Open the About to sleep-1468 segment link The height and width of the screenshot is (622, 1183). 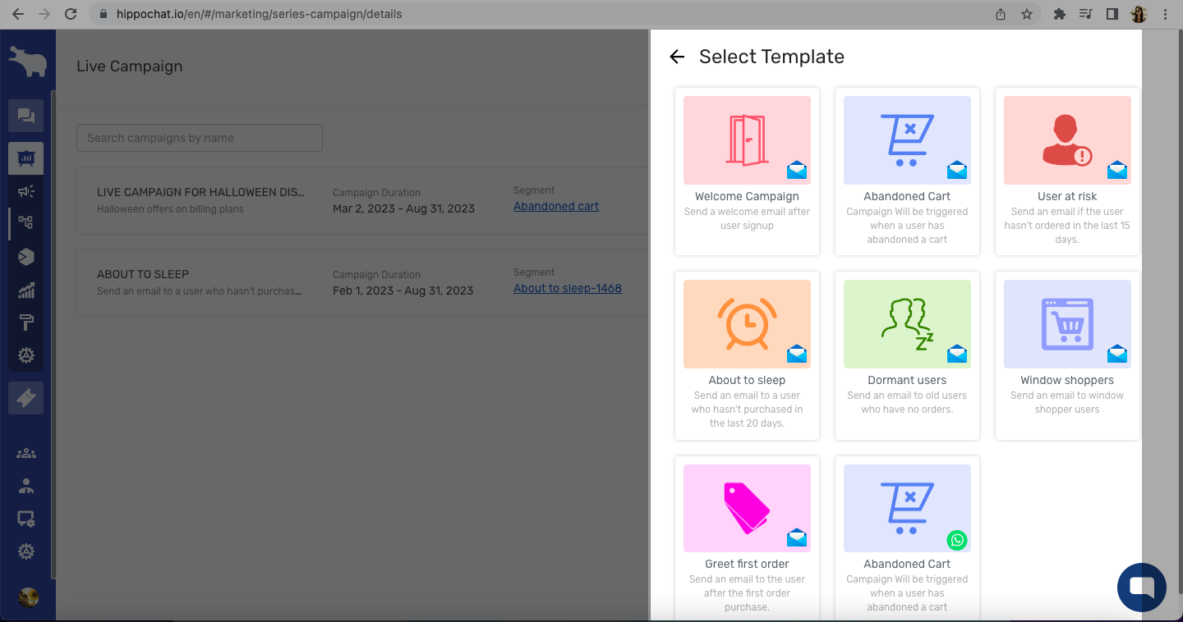(x=567, y=289)
